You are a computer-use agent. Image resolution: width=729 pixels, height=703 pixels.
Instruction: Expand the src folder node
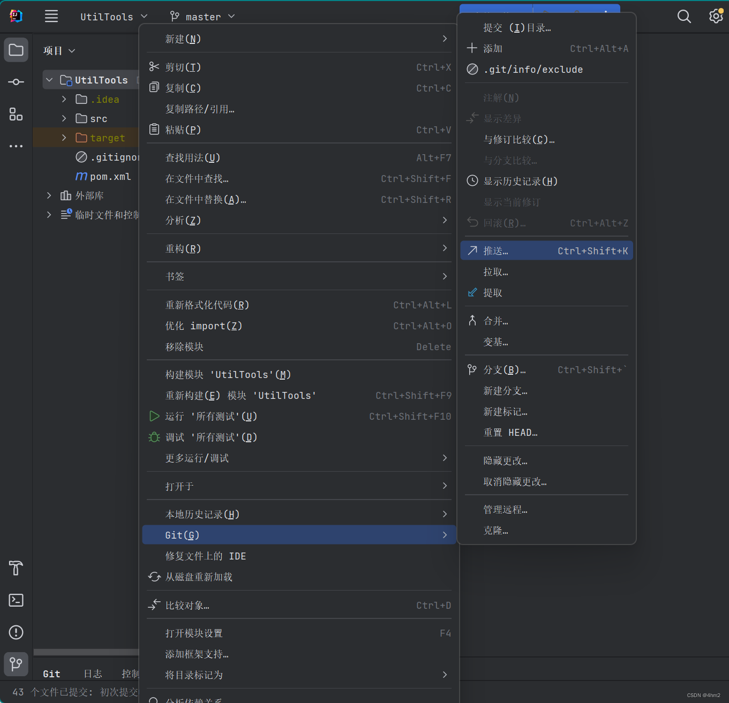[x=64, y=118]
